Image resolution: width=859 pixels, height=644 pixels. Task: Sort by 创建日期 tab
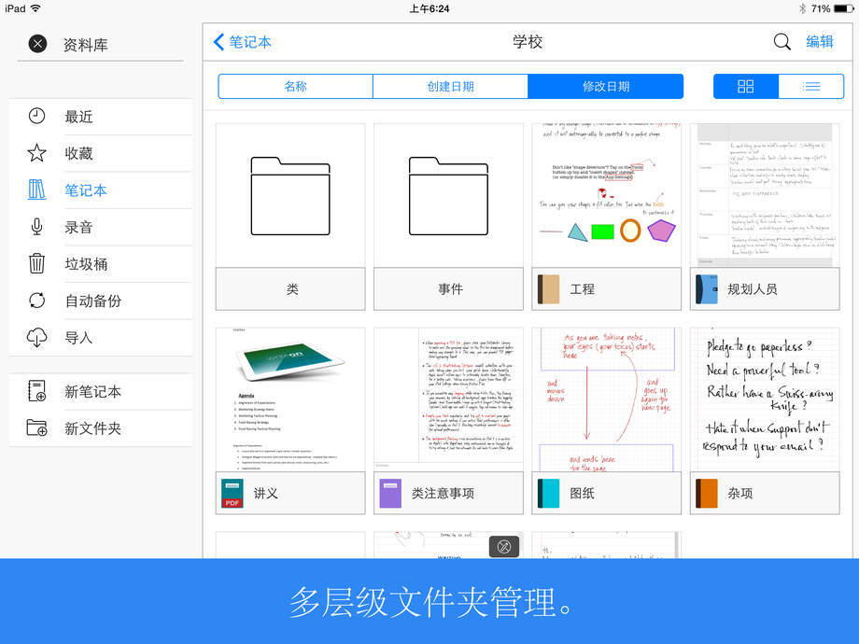450,87
